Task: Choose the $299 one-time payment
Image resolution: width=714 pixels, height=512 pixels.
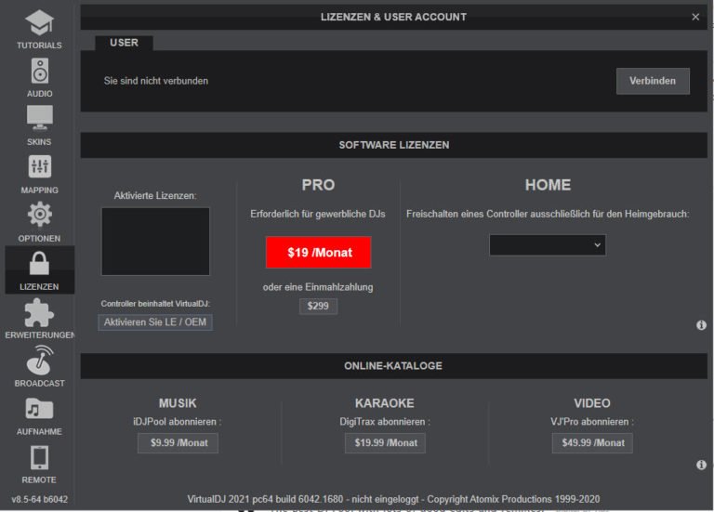Action: tap(318, 306)
